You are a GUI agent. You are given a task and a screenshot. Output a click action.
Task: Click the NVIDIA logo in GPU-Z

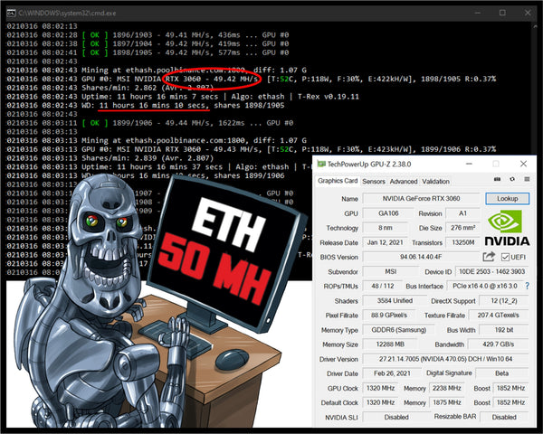pos(507,227)
